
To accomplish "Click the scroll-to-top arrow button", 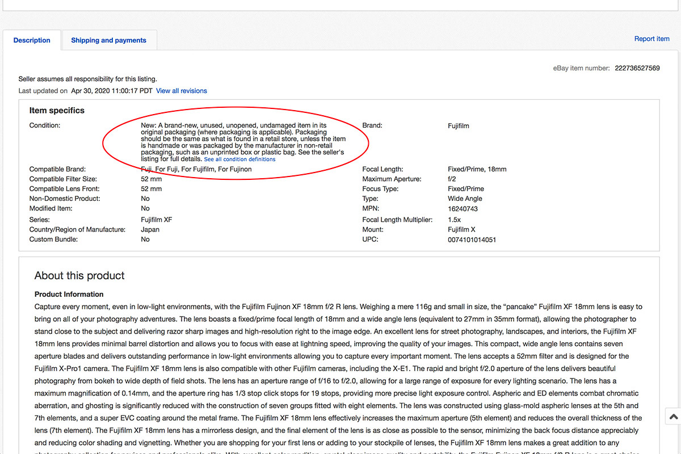I will 673,417.
